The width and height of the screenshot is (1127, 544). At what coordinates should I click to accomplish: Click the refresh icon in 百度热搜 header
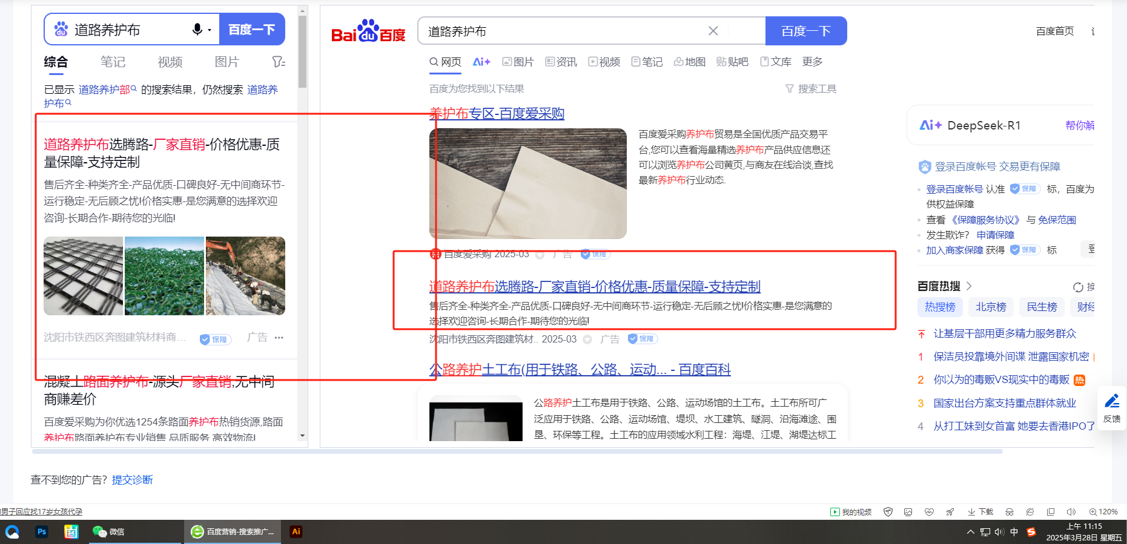click(1078, 287)
